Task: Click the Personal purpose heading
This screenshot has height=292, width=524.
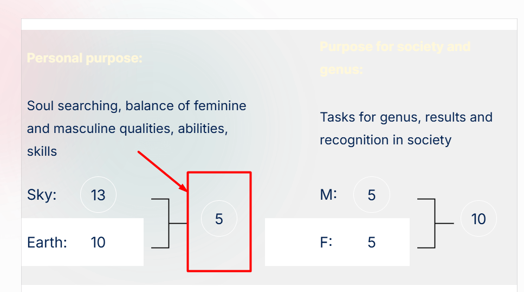Action: point(85,58)
